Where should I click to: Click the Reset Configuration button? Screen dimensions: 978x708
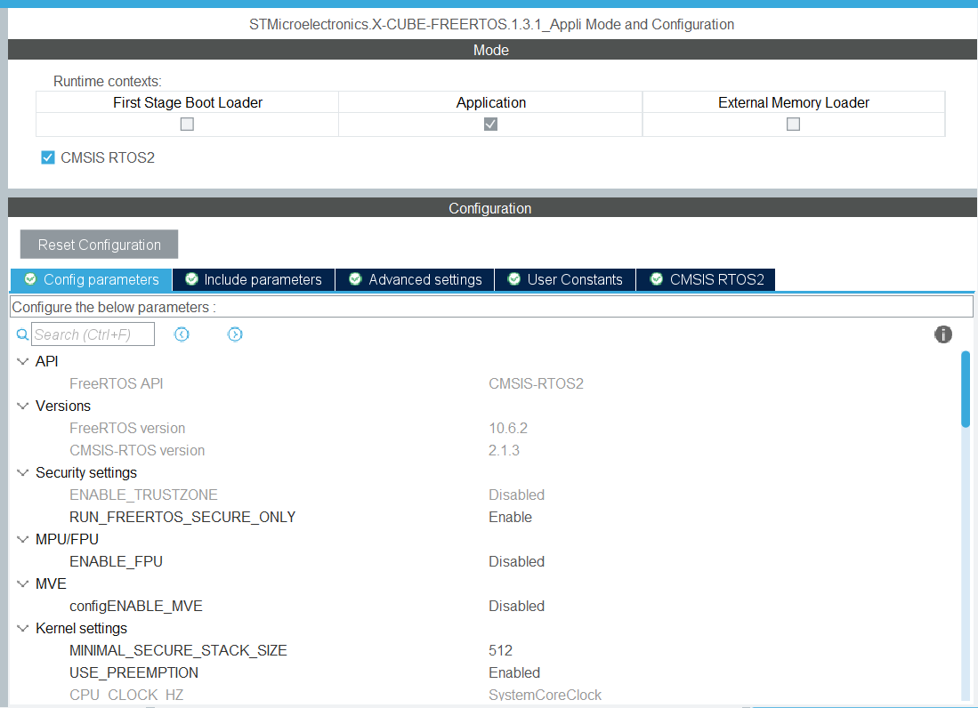pyautogui.click(x=98, y=244)
